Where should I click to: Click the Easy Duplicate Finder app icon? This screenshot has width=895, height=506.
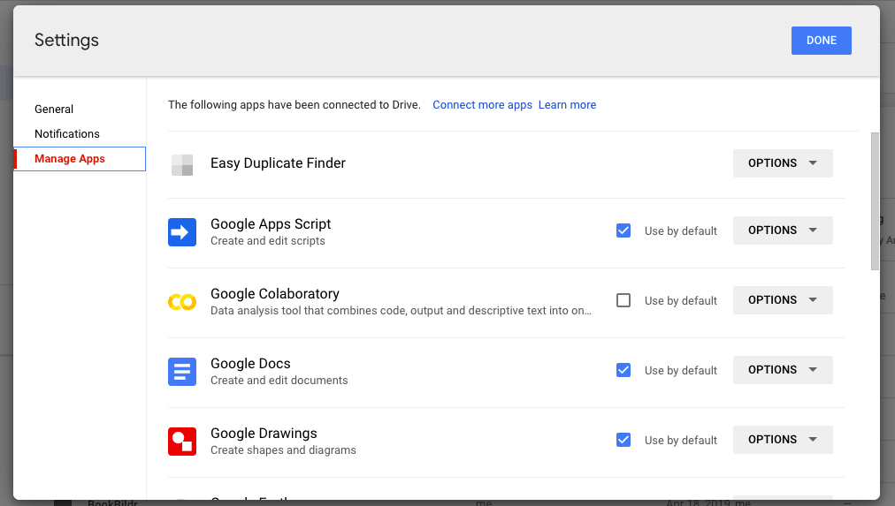182,165
